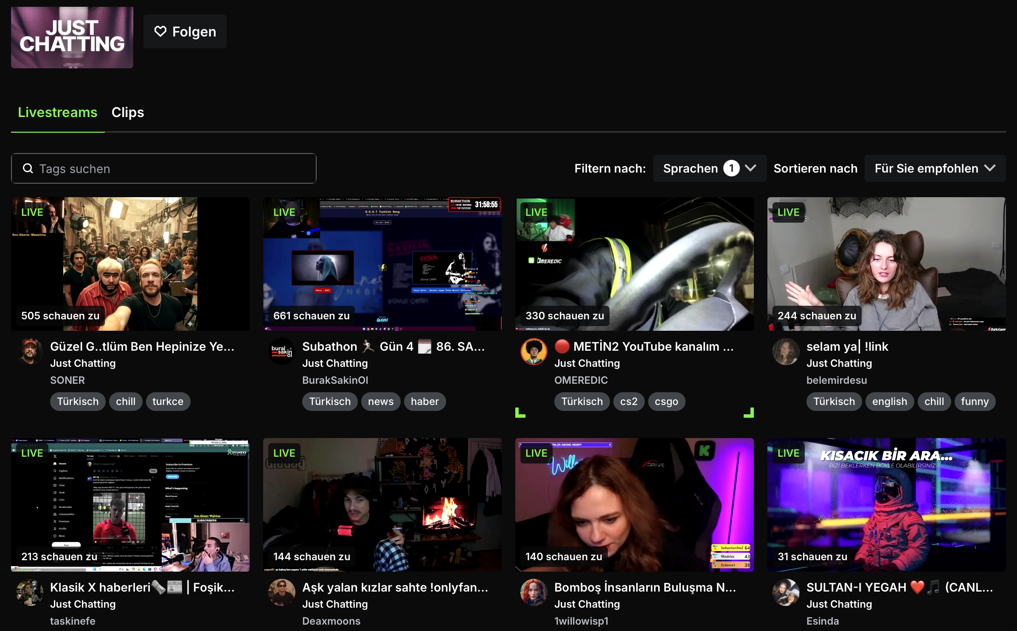The width and height of the screenshot is (1017, 631).
Task: Select the chill tag on belemirdesu's stream
Action: (934, 402)
